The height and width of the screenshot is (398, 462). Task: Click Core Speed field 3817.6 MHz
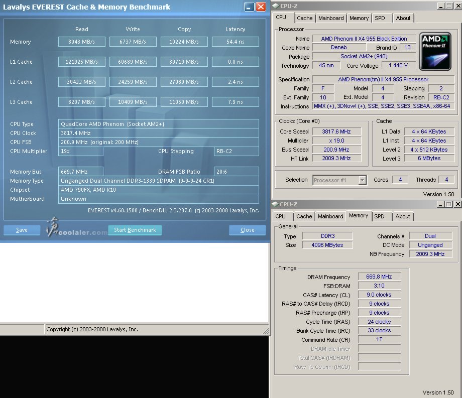336,131
